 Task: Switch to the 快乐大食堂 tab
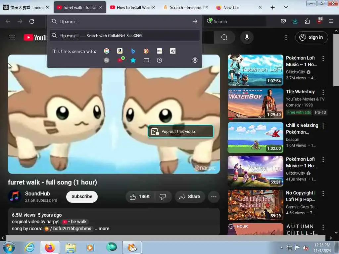(26, 7)
